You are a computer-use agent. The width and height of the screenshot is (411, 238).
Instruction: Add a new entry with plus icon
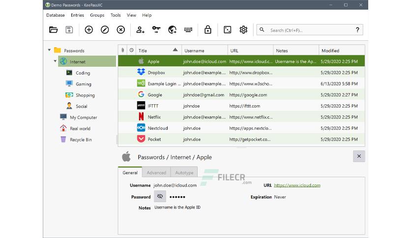tap(89, 30)
